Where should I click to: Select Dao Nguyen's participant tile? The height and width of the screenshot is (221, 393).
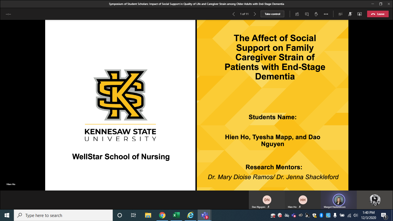pyautogui.click(x=267, y=200)
